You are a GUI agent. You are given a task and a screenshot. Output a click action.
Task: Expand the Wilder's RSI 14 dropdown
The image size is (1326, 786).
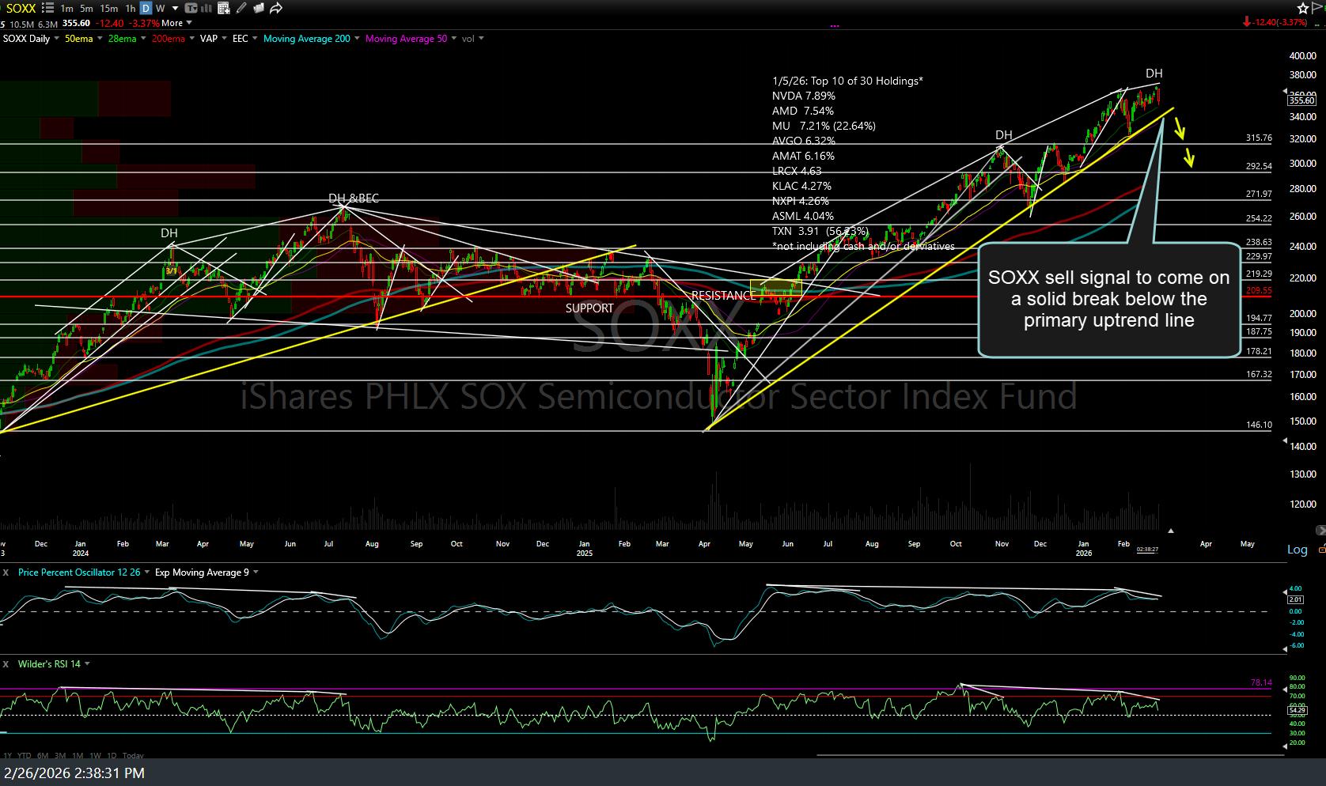click(87, 664)
